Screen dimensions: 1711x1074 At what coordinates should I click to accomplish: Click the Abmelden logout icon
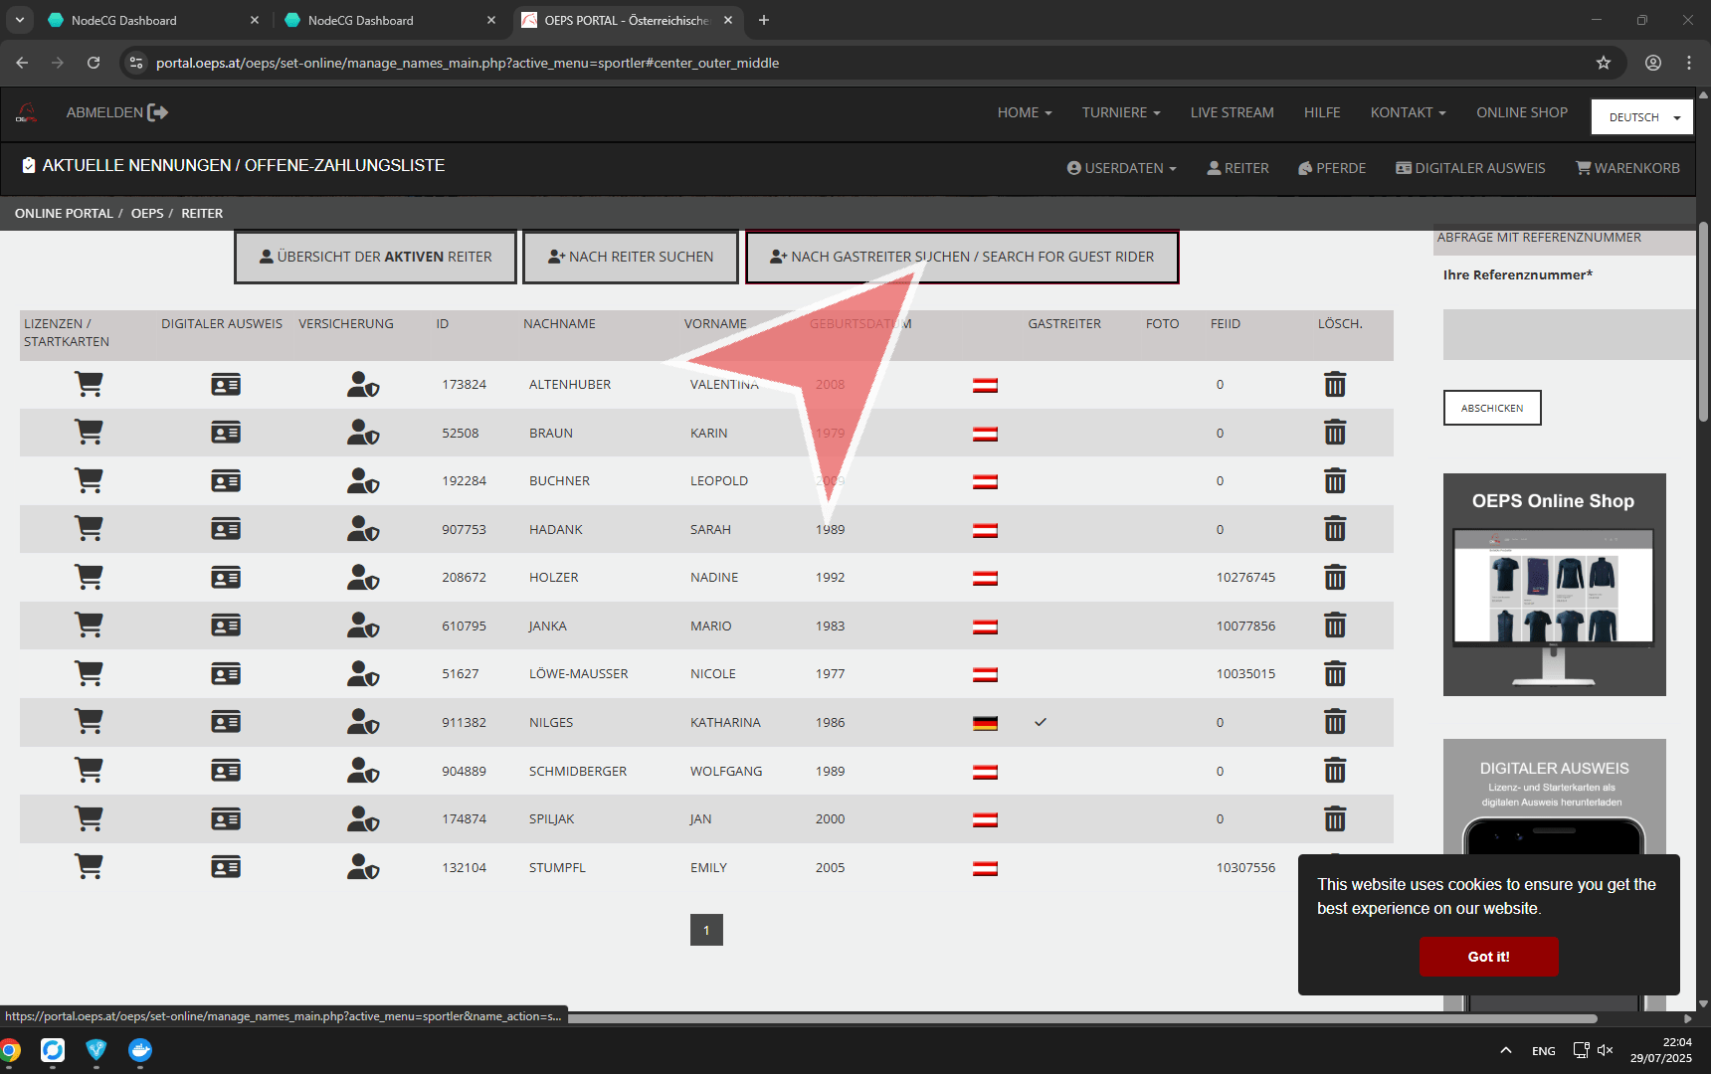point(157,112)
